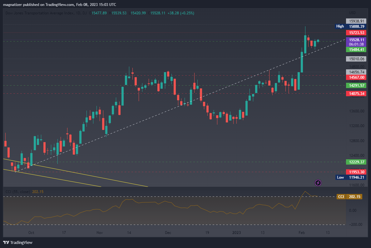
Task: Select the Low 11946.21 price label
Action: pos(351,177)
